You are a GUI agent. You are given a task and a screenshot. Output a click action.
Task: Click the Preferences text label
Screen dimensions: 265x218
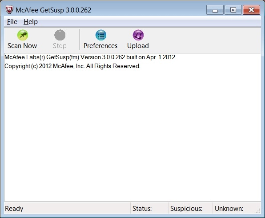(100, 46)
